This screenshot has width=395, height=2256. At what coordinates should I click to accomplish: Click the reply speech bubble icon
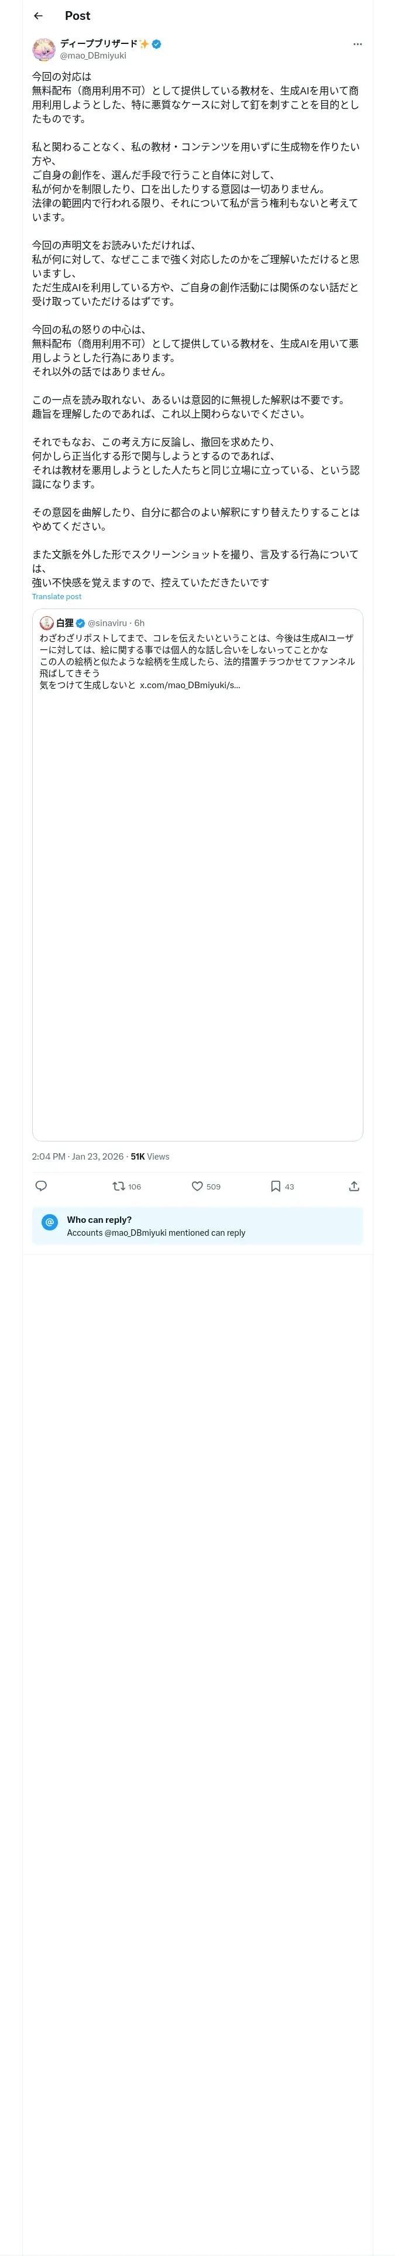click(41, 1186)
